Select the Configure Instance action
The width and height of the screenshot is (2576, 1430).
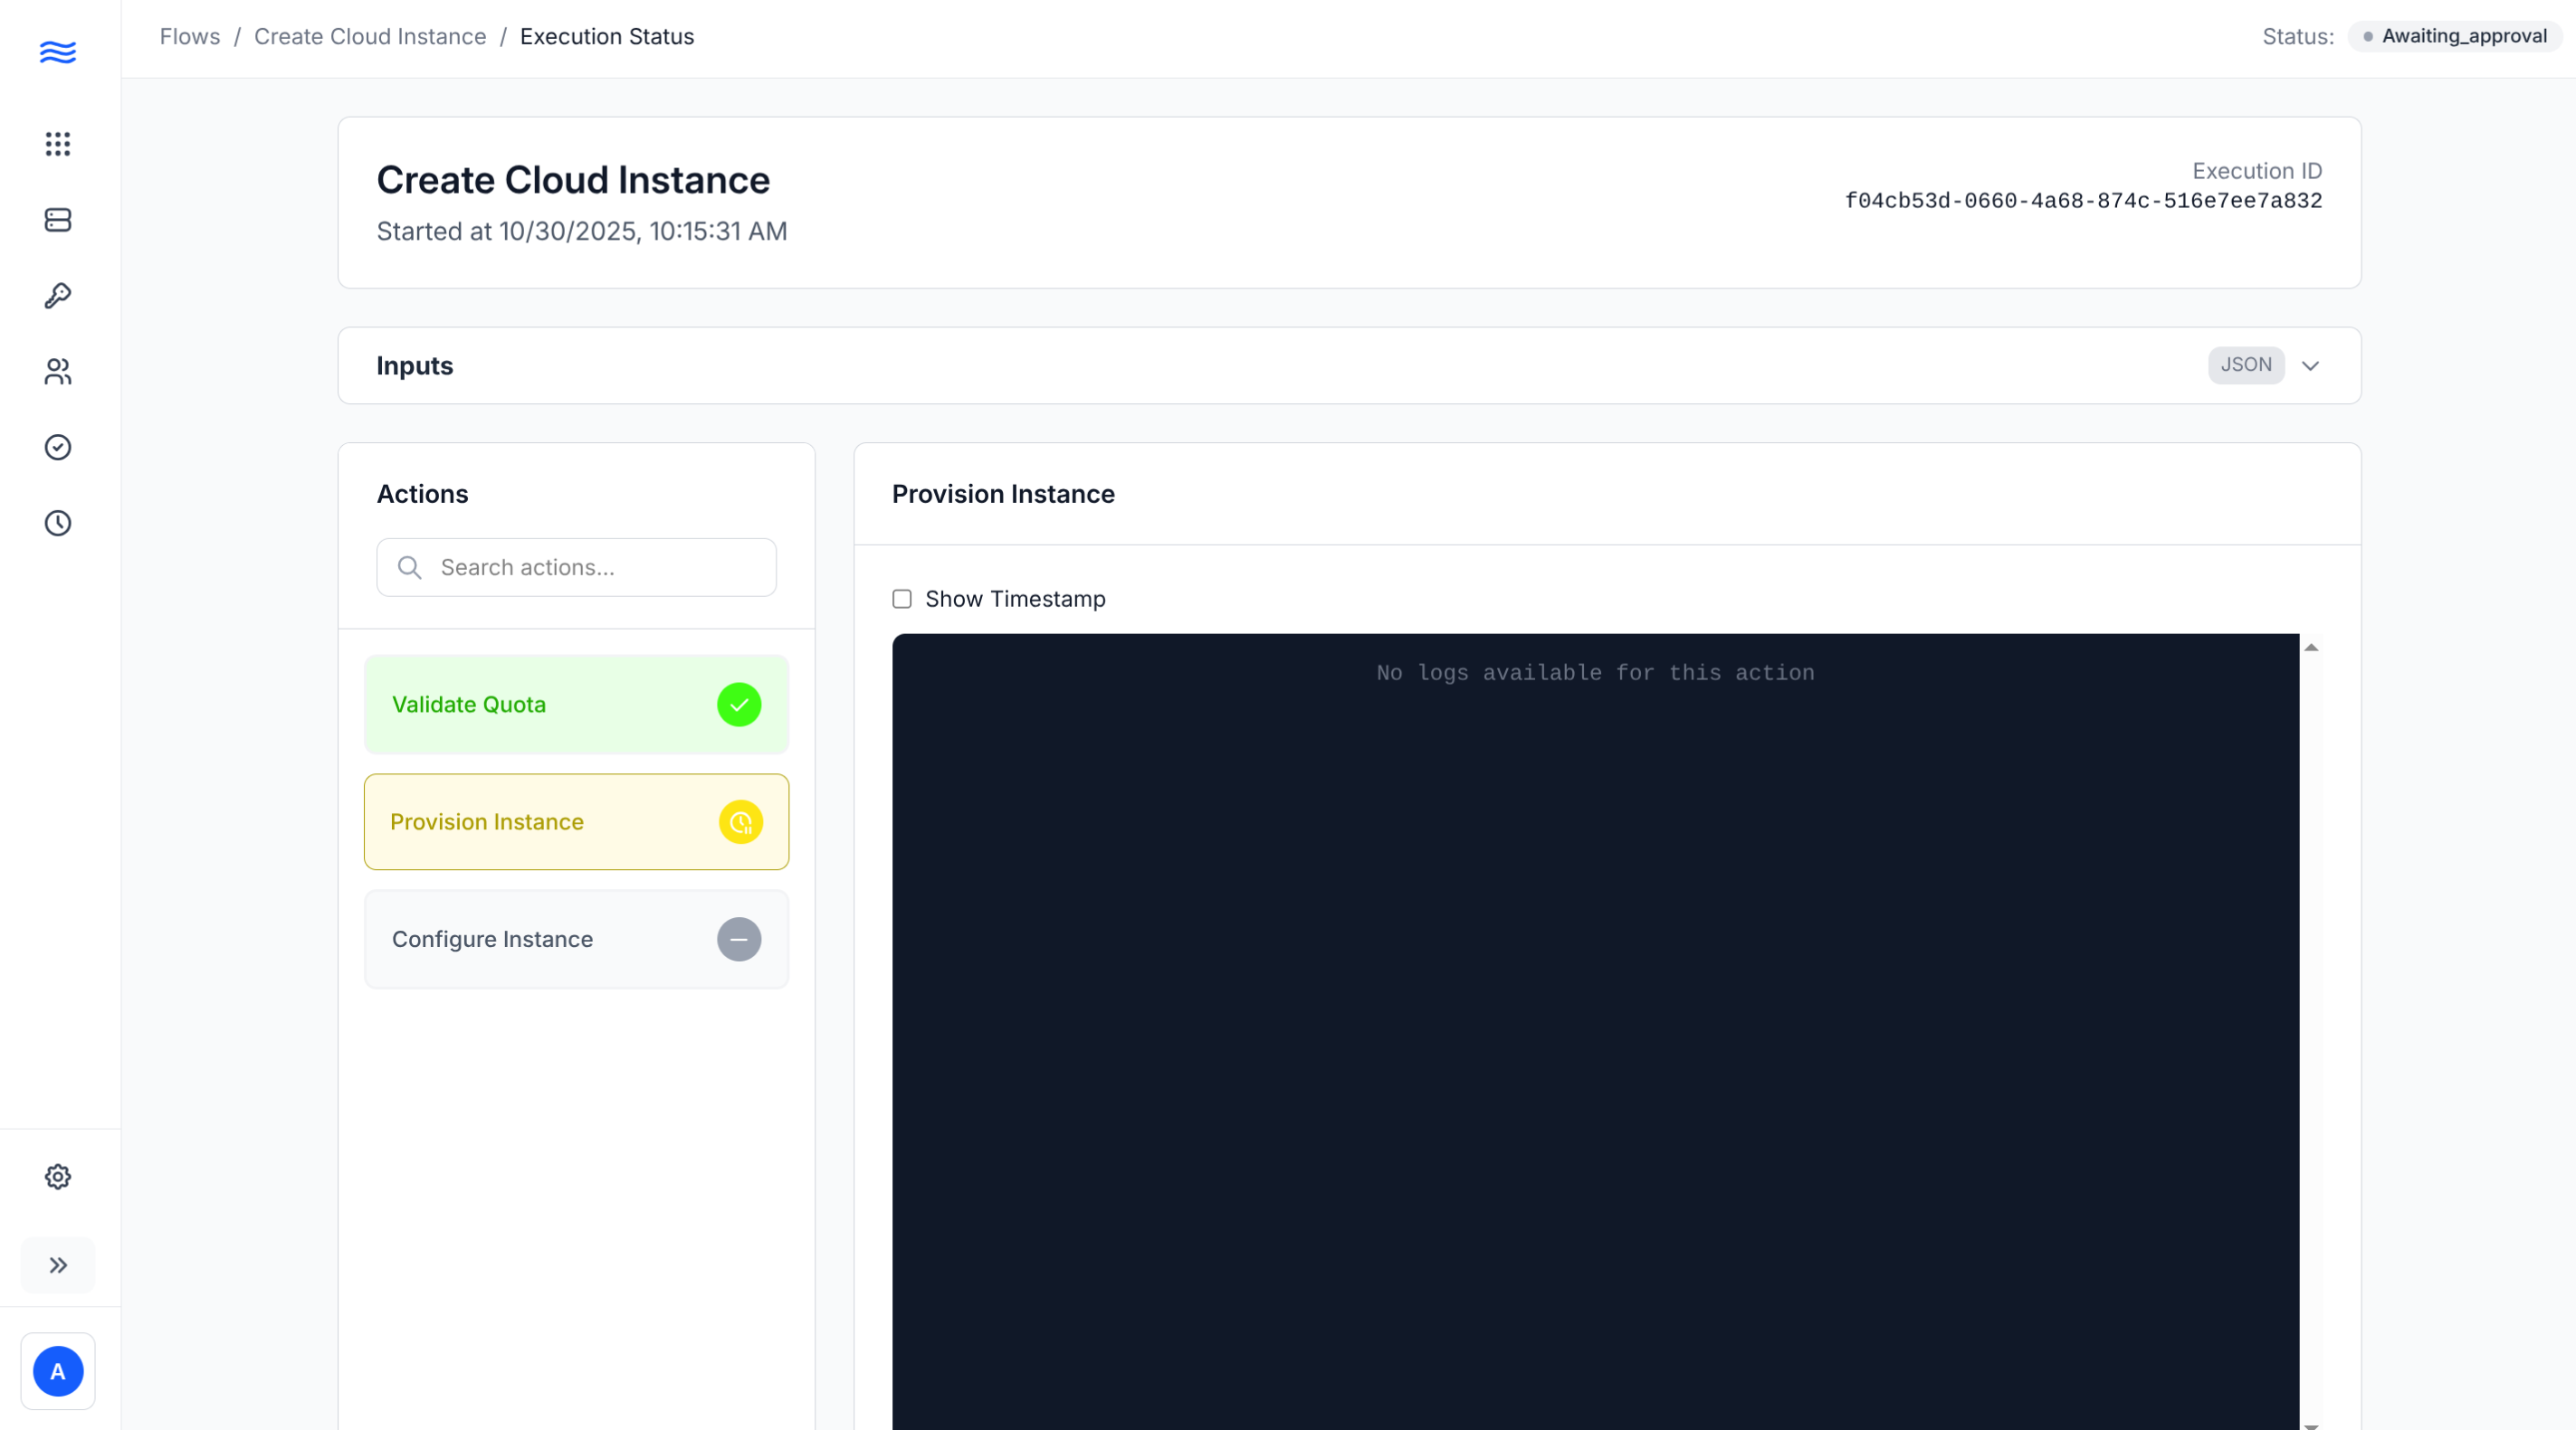click(576, 940)
